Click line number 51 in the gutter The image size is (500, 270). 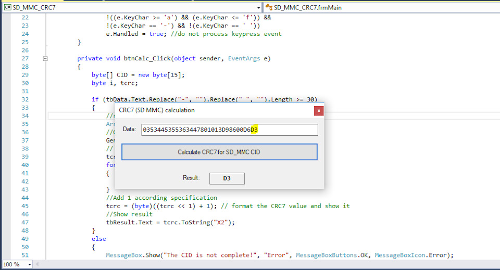point(25,255)
